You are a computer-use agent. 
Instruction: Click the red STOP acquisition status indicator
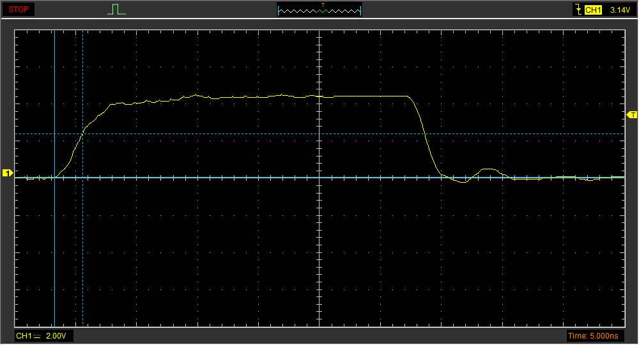pyautogui.click(x=17, y=10)
